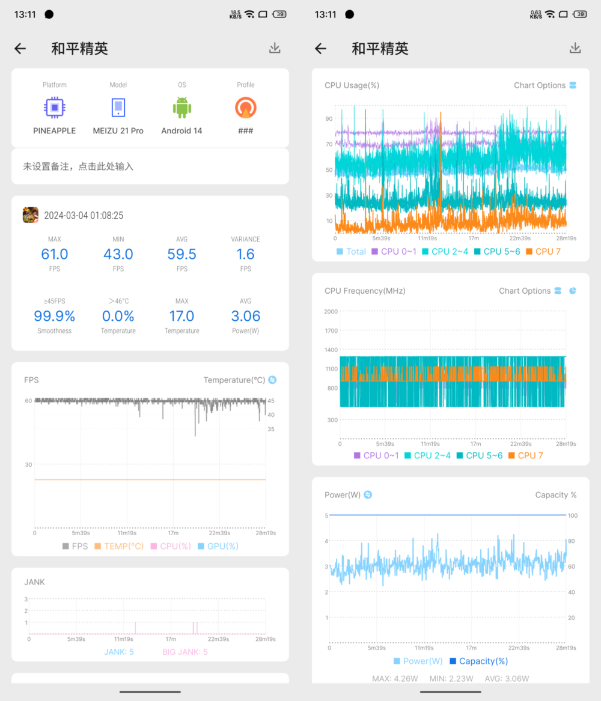Toggle FPS series in FPS chart legend
This screenshot has width=601, height=701.
tap(75, 546)
